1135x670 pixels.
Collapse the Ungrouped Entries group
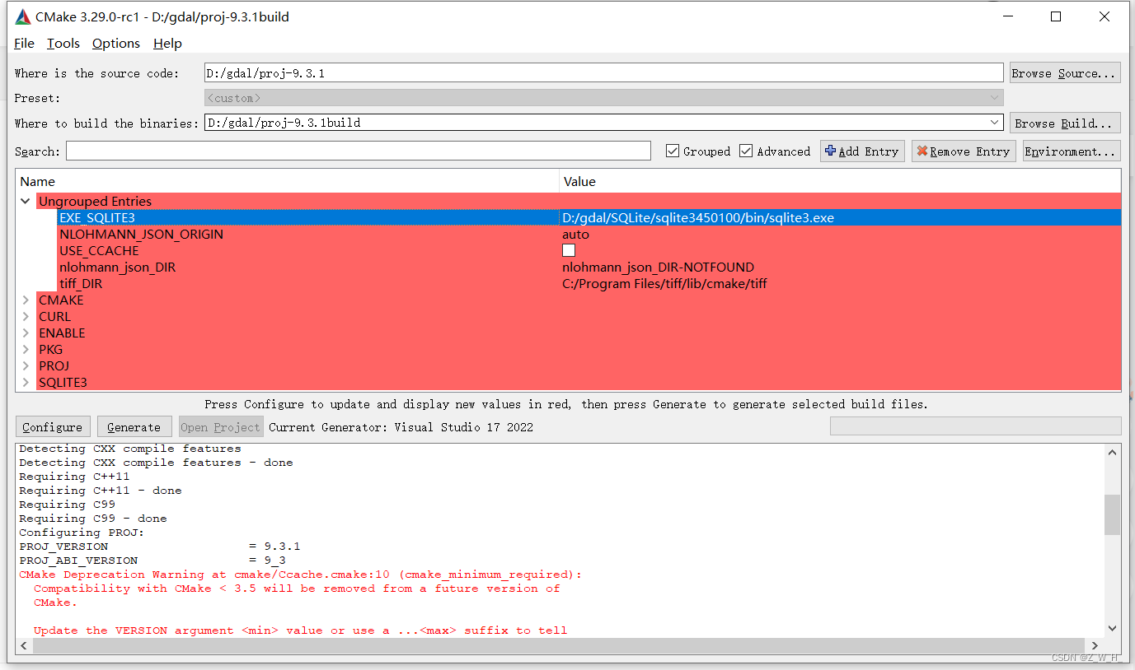(26, 201)
